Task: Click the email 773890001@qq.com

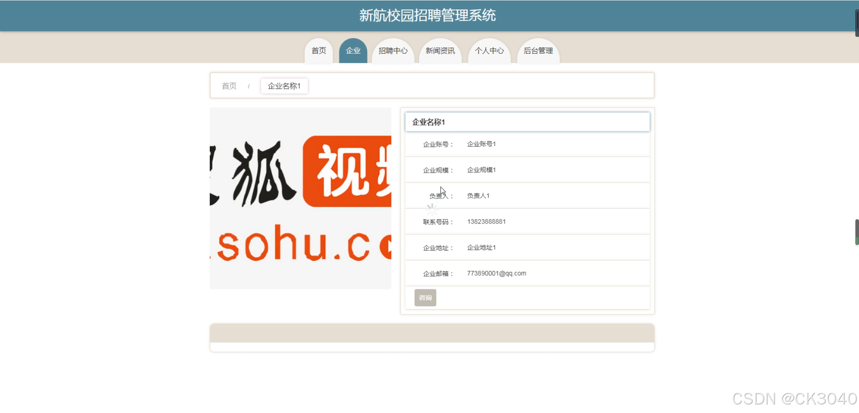Action: [497, 274]
